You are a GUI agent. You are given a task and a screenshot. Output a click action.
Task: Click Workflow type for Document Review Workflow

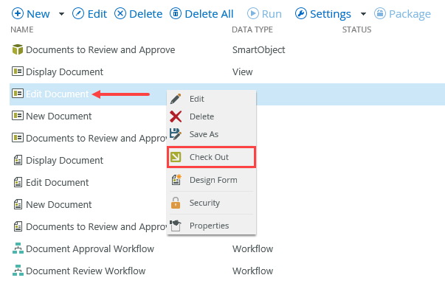pos(252,271)
